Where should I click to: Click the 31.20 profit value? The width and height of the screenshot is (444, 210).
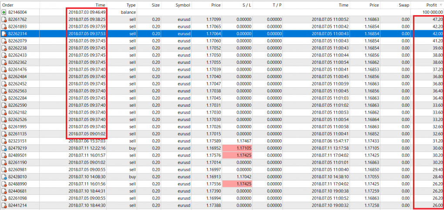click(437, 141)
